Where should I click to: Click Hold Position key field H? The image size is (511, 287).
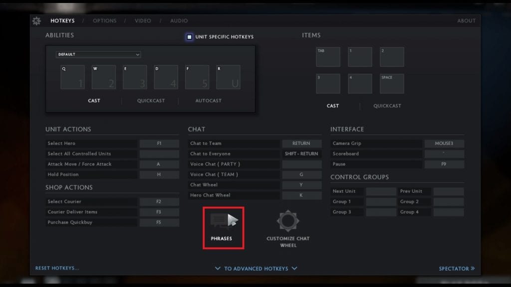coord(159,175)
